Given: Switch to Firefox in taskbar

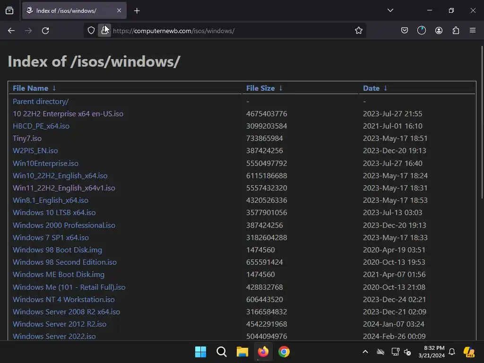Looking at the screenshot, I should 263,352.
